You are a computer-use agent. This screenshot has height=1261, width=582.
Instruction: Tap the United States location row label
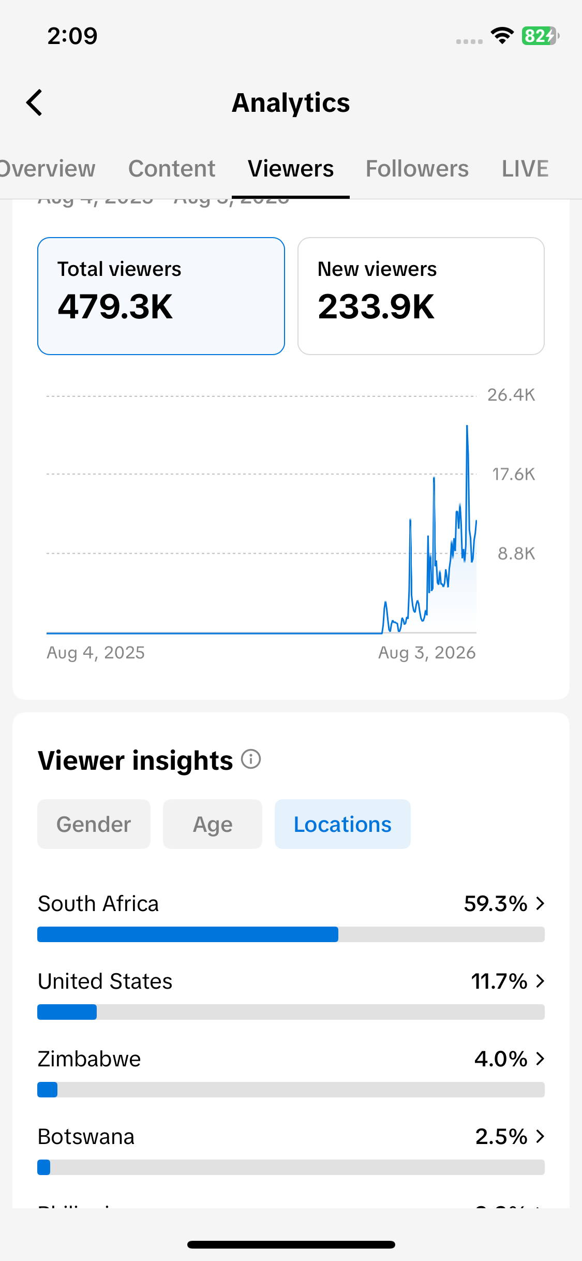tap(105, 981)
